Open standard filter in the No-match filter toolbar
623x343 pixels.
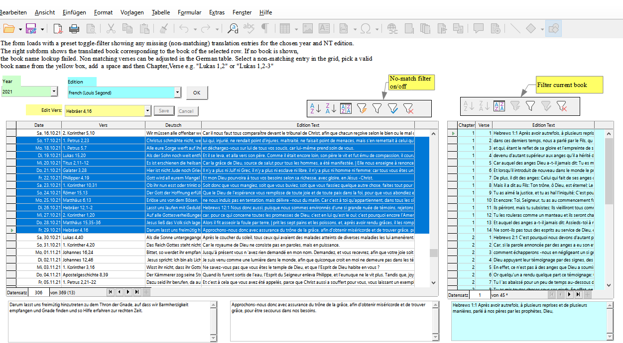tap(377, 108)
